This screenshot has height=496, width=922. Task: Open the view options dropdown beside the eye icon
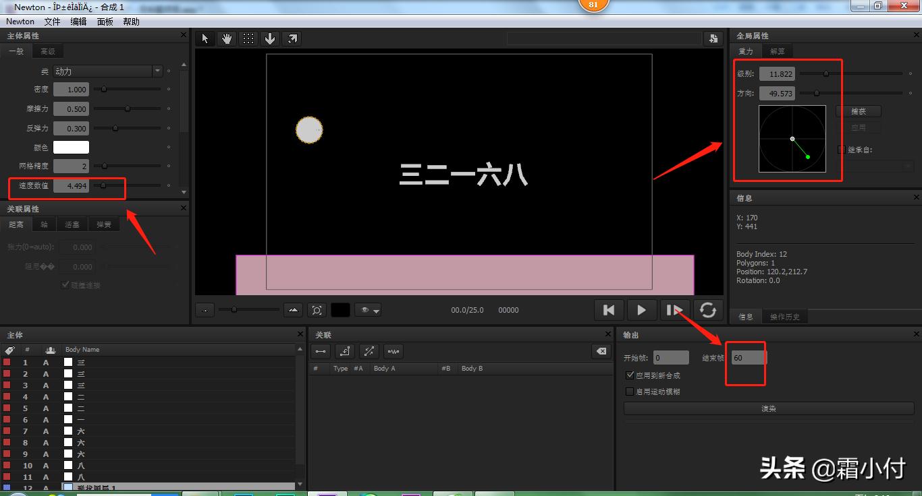(x=376, y=310)
